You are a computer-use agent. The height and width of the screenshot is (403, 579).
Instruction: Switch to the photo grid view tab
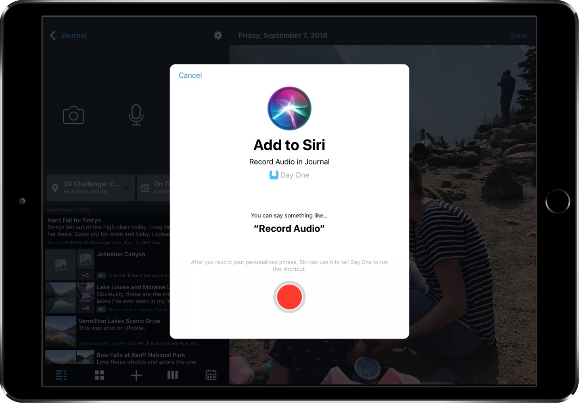tap(99, 375)
